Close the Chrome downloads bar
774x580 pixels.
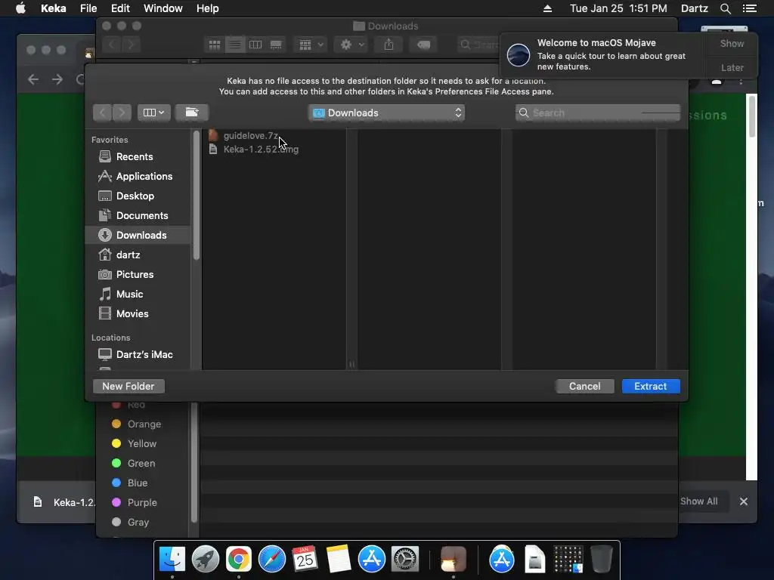[744, 501]
